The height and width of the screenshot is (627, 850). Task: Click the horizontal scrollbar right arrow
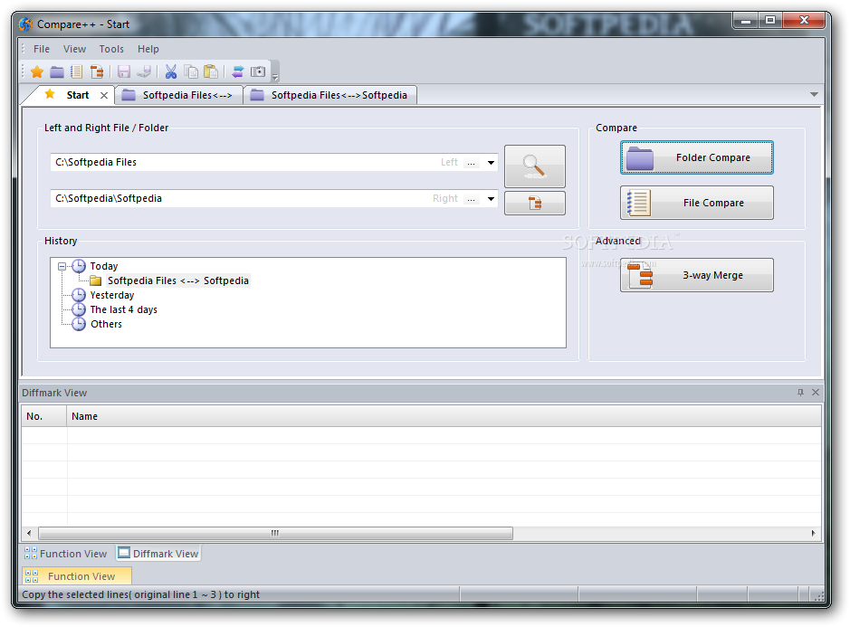[x=813, y=533]
